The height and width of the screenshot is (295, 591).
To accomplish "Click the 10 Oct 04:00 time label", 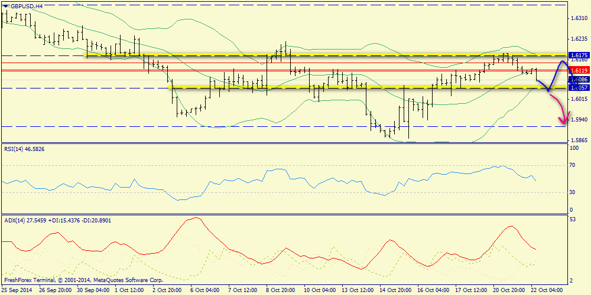I will [320, 291].
